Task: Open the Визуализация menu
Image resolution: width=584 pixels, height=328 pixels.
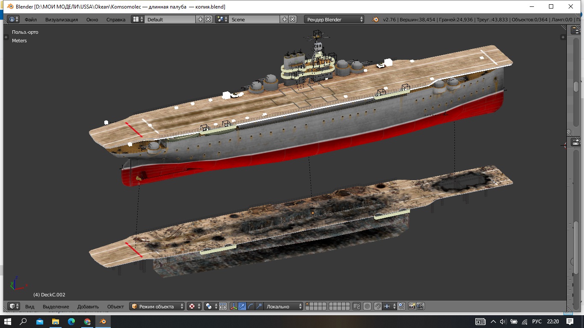Action: pos(62,19)
